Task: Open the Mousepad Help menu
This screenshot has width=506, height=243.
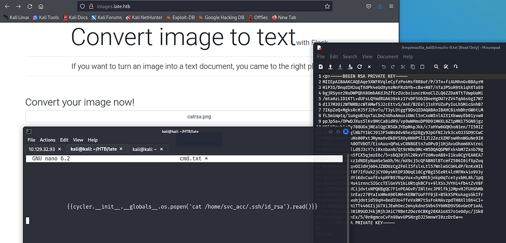Action: click(x=408, y=57)
